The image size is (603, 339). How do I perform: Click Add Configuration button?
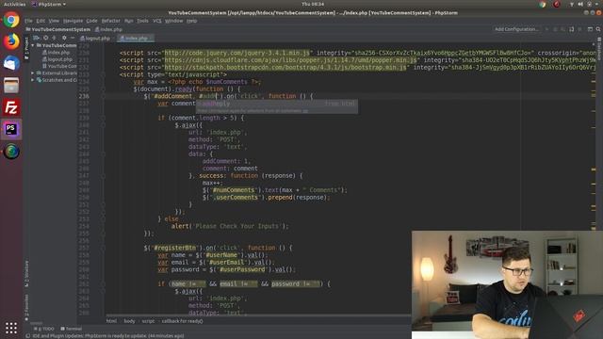click(x=516, y=29)
